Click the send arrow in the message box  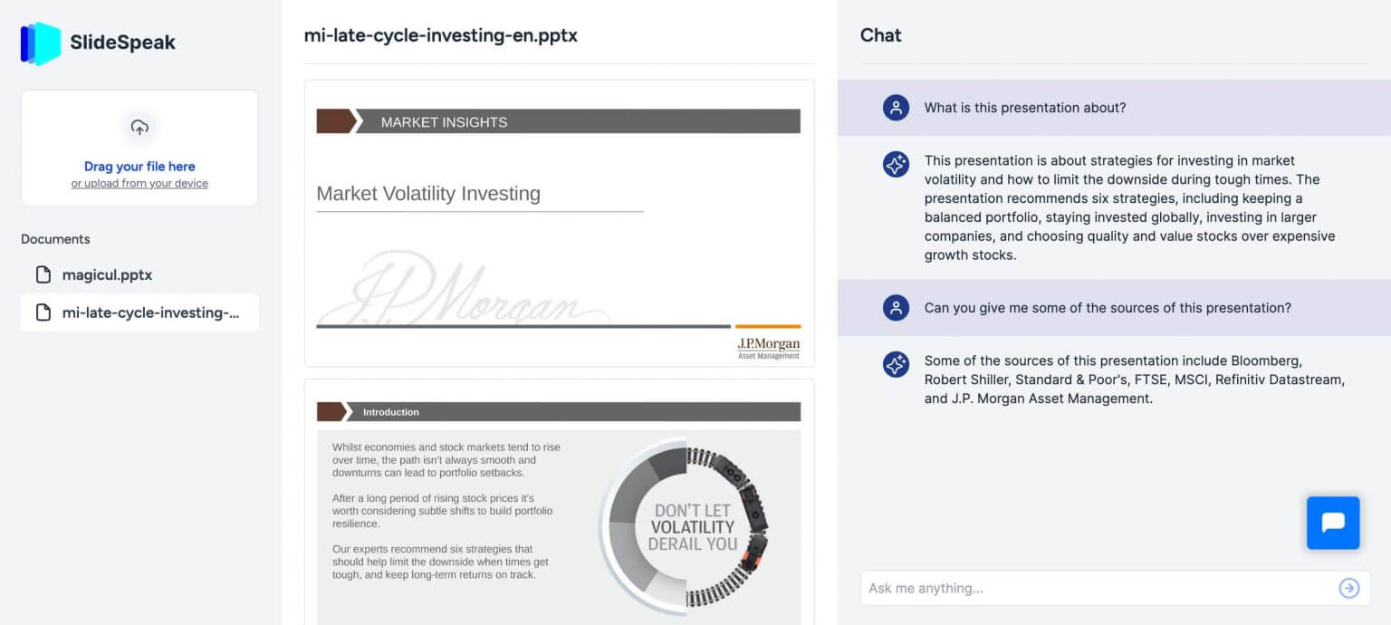[1348, 588]
